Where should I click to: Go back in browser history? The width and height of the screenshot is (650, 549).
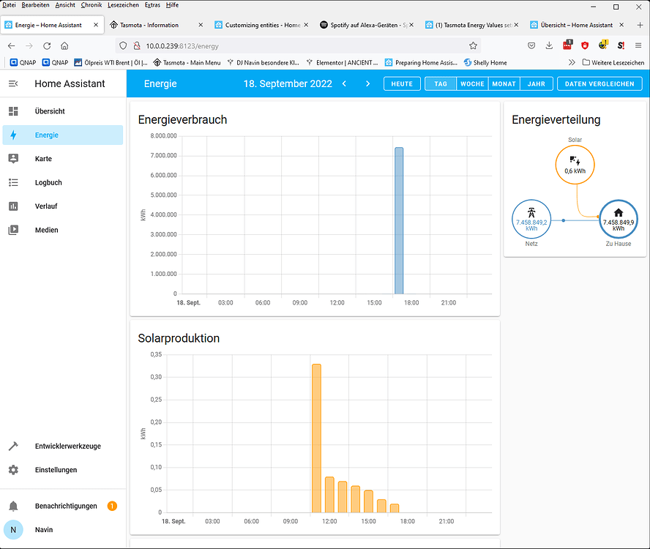click(12, 45)
